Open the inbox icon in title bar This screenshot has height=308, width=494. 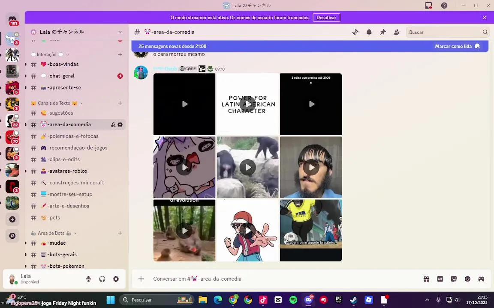(x=428, y=5)
